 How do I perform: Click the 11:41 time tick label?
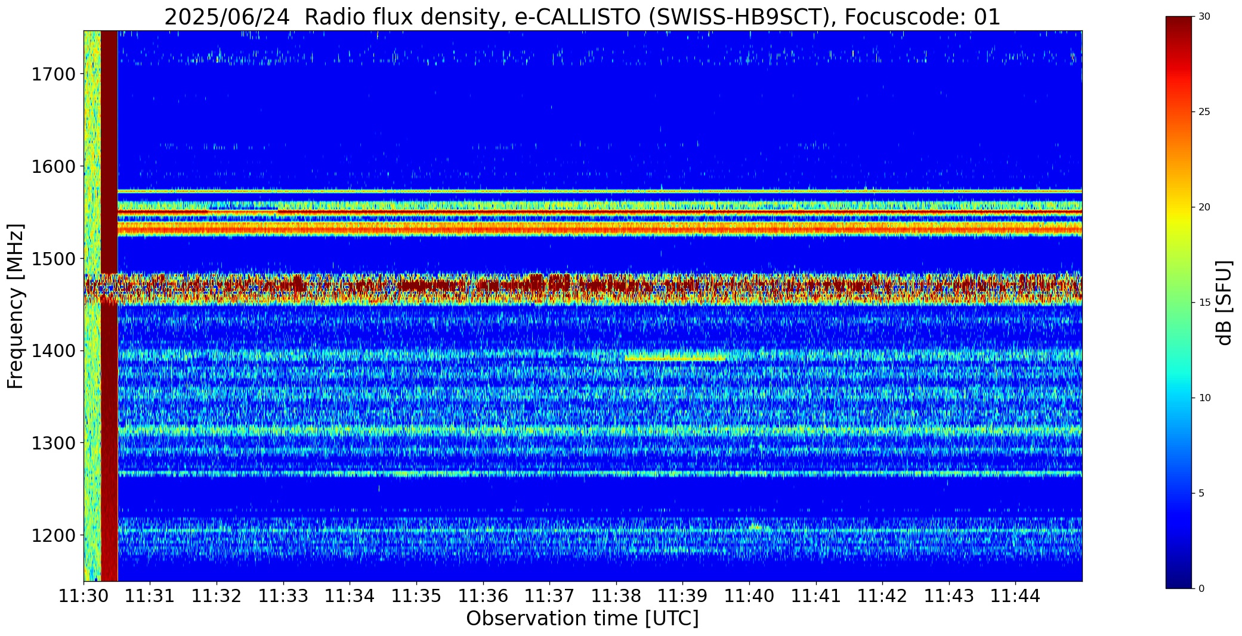click(x=816, y=595)
